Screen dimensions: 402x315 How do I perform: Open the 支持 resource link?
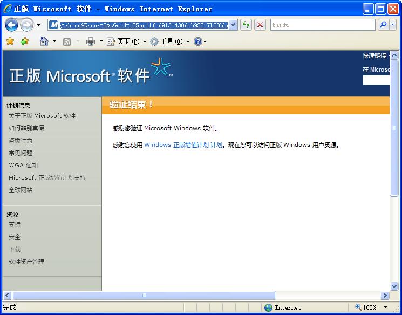point(15,225)
